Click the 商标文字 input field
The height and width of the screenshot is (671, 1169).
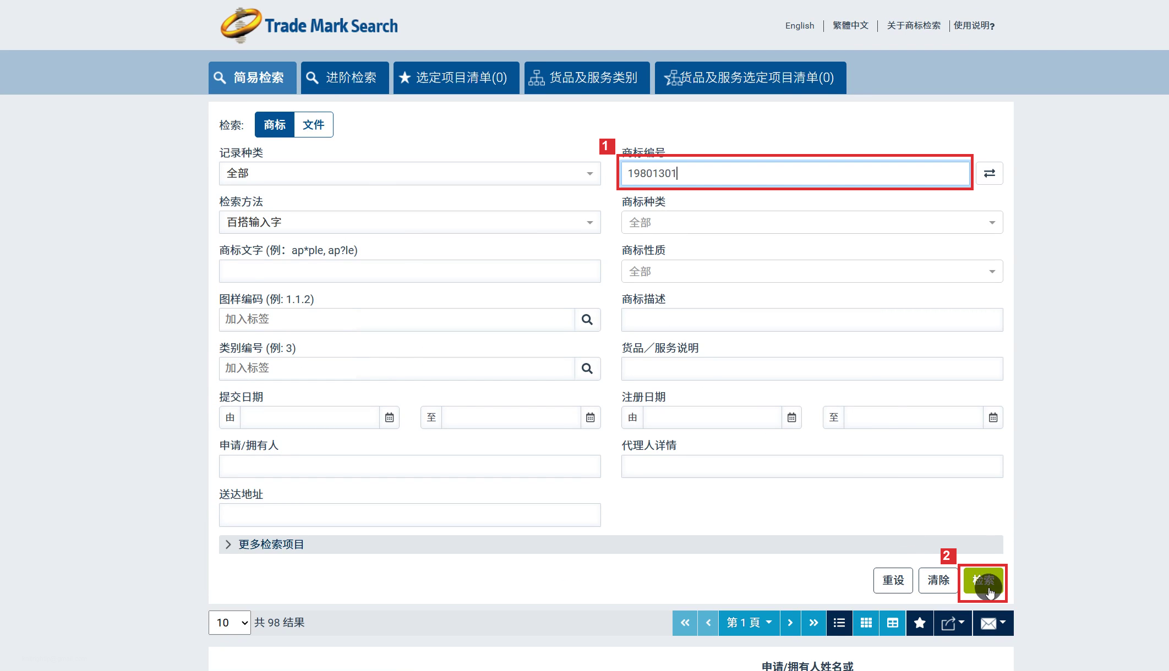coord(410,271)
